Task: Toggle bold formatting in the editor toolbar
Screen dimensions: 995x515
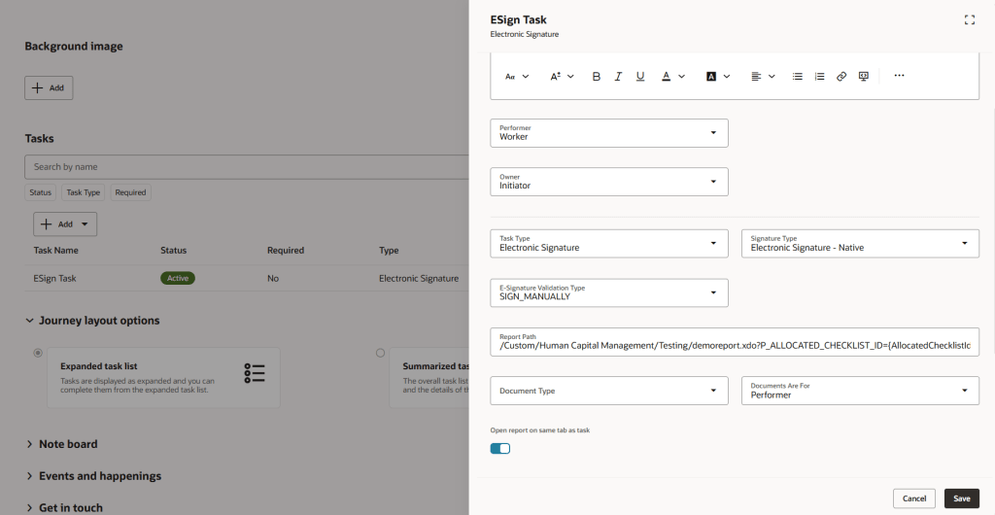Action: click(597, 76)
